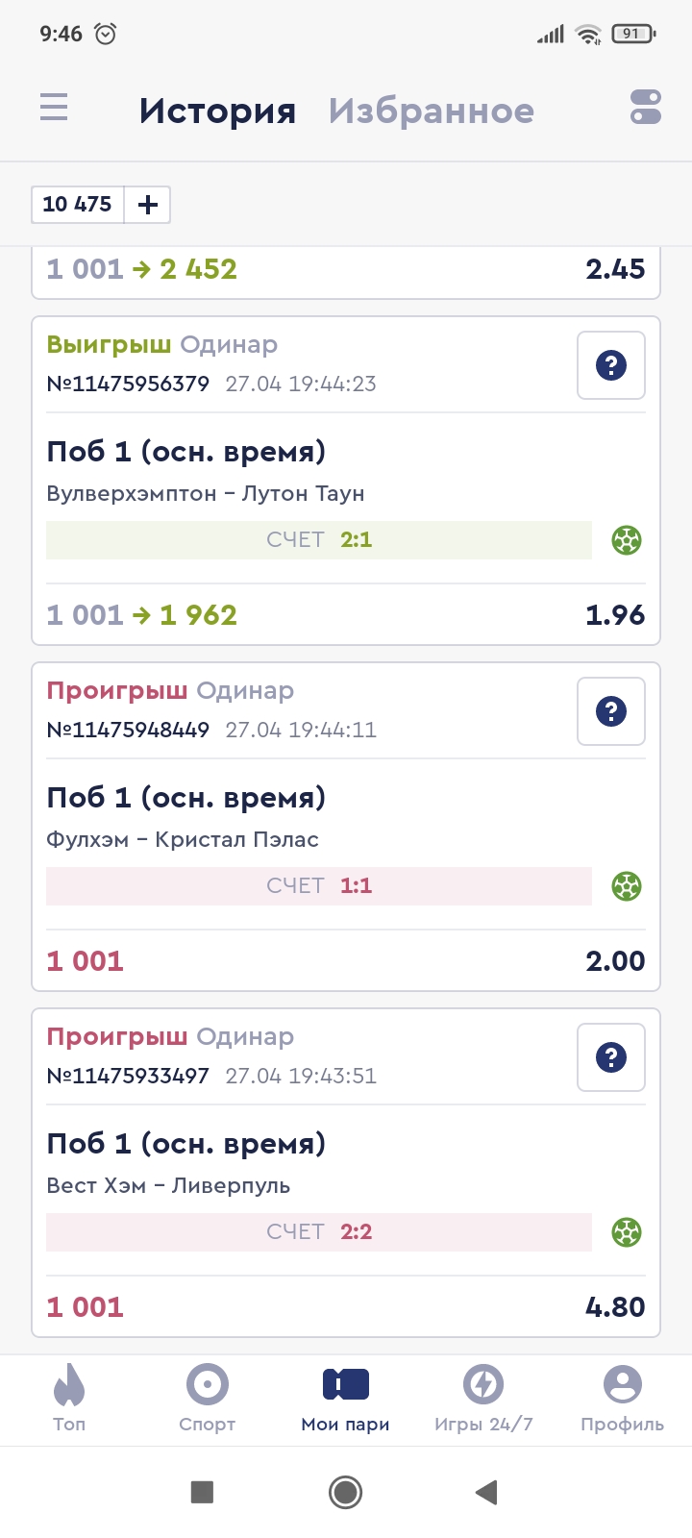
Task: Tap football icon on Вулверхэмптон match
Action: pyautogui.click(x=627, y=540)
